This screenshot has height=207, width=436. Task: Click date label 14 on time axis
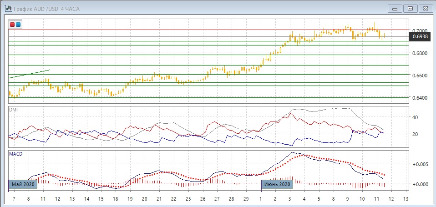pyautogui.click(x=87, y=199)
